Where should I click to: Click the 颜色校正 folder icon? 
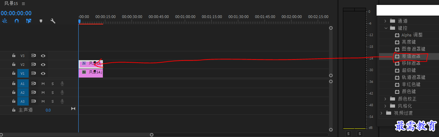point(393,99)
